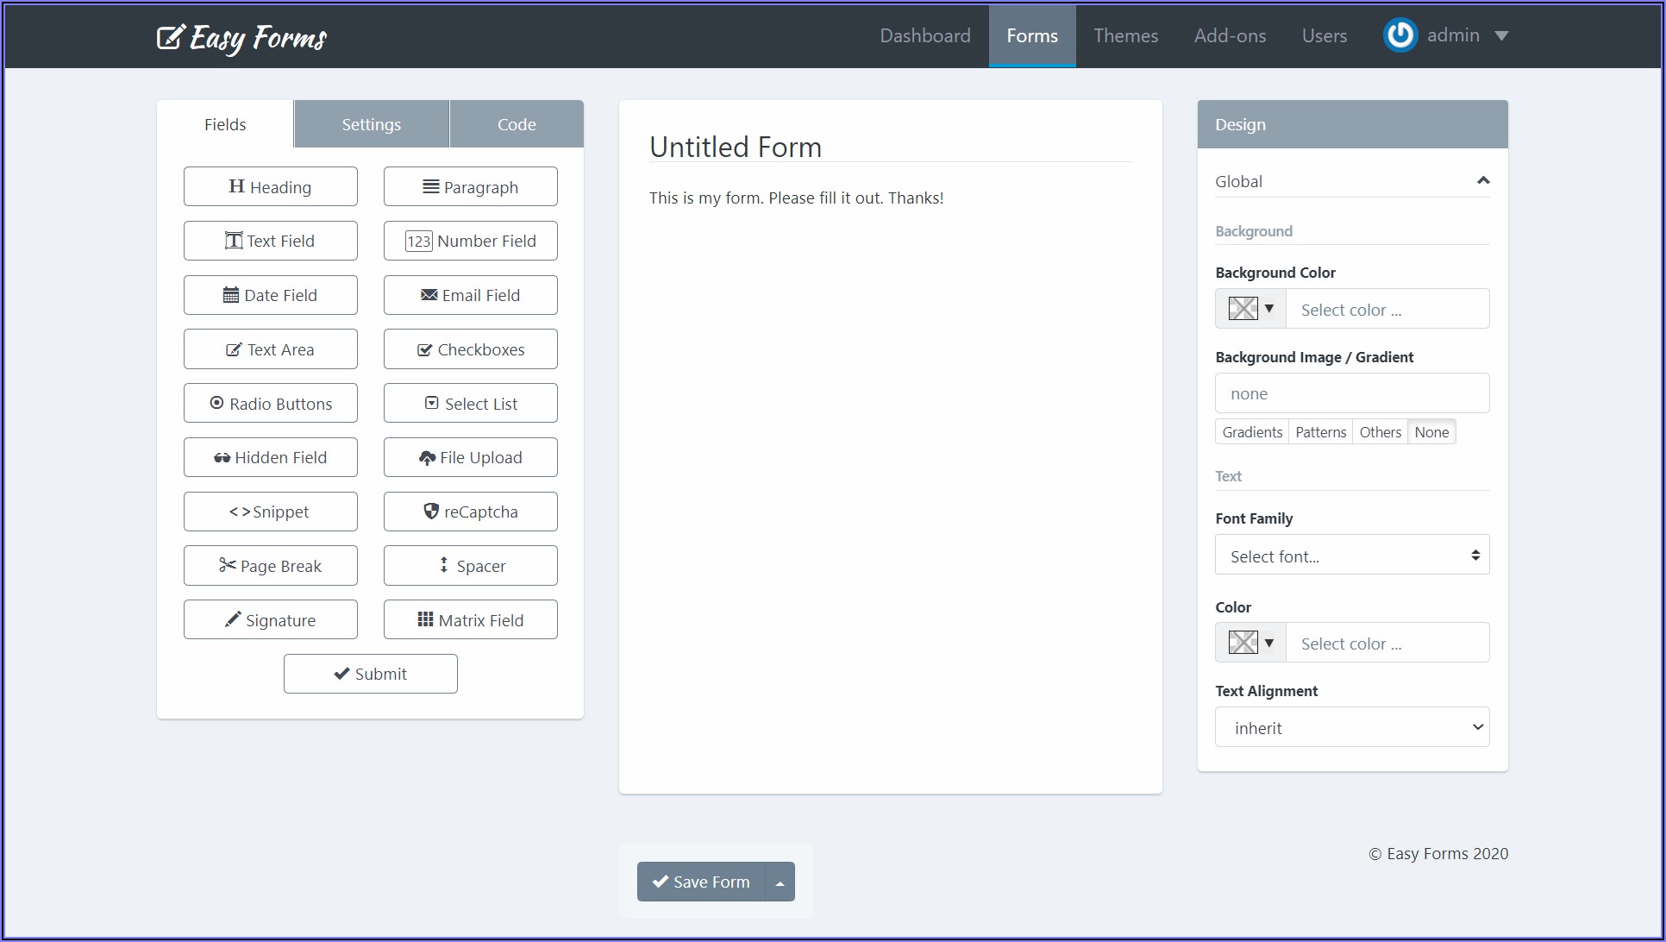
Task: Open Save Form split-button arrow menu
Action: (780, 882)
